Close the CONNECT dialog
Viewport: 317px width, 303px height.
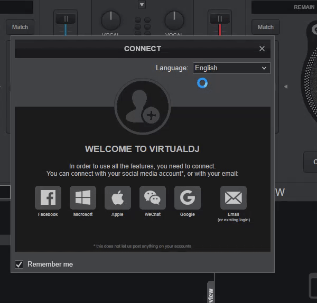coord(262,49)
